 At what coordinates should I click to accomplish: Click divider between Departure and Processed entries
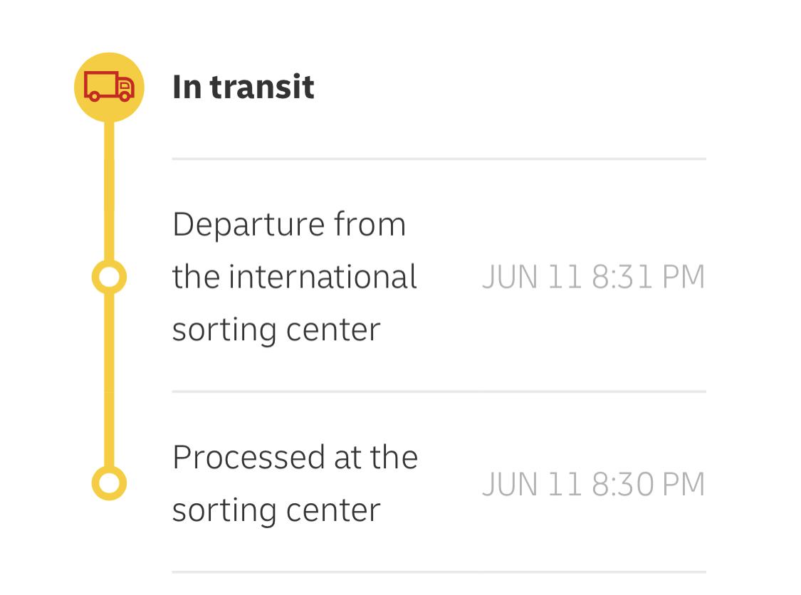pos(439,391)
